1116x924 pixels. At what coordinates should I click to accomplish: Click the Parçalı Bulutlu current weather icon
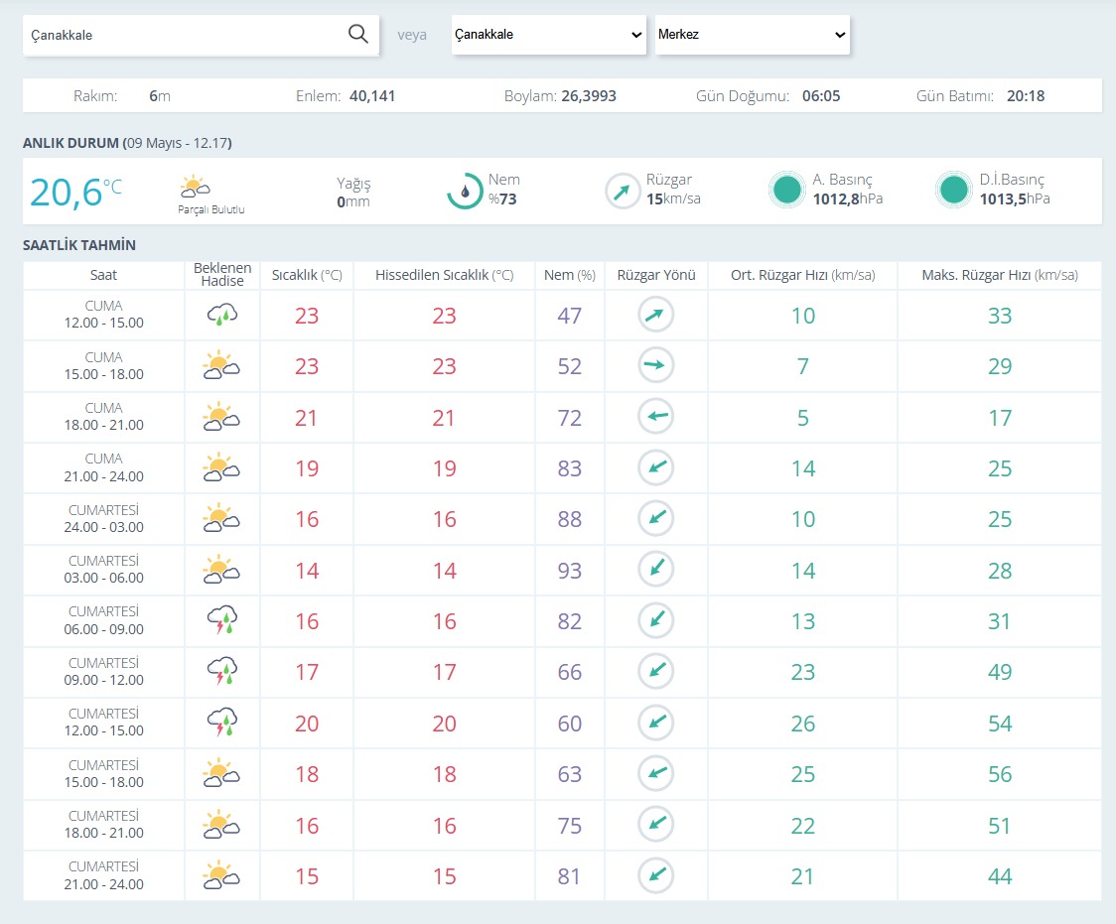pyautogui.click(x=195, y=187)
